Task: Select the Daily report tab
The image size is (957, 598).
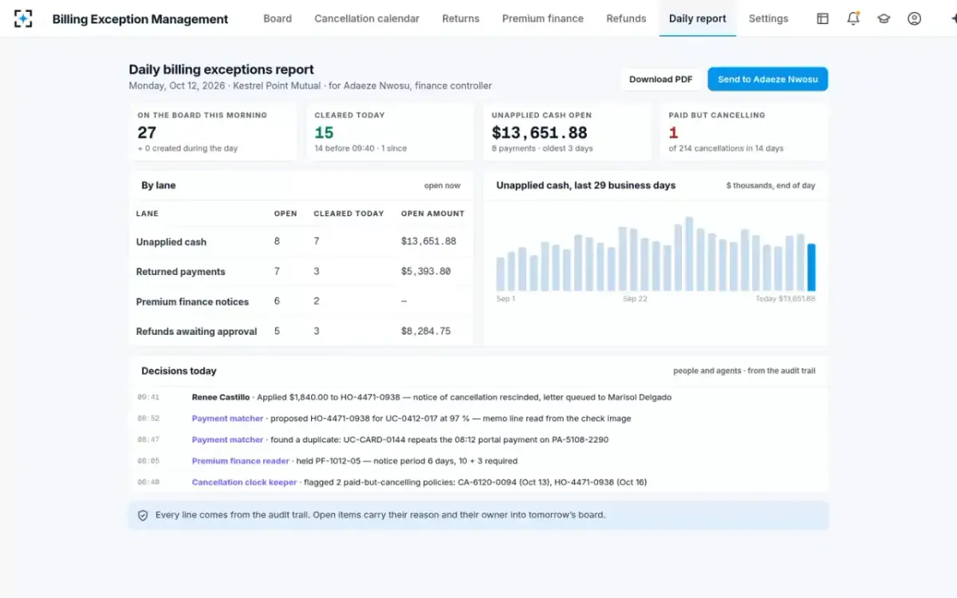Action: click(698, 18)
